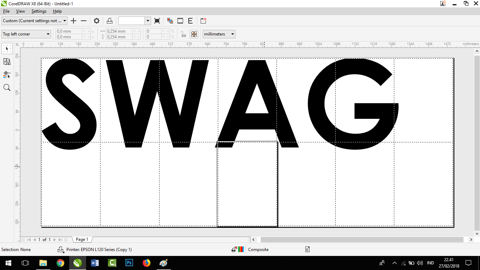Click the Selection: None status text
The width and height of the screenshot is (480, 270).
[16, 250]
